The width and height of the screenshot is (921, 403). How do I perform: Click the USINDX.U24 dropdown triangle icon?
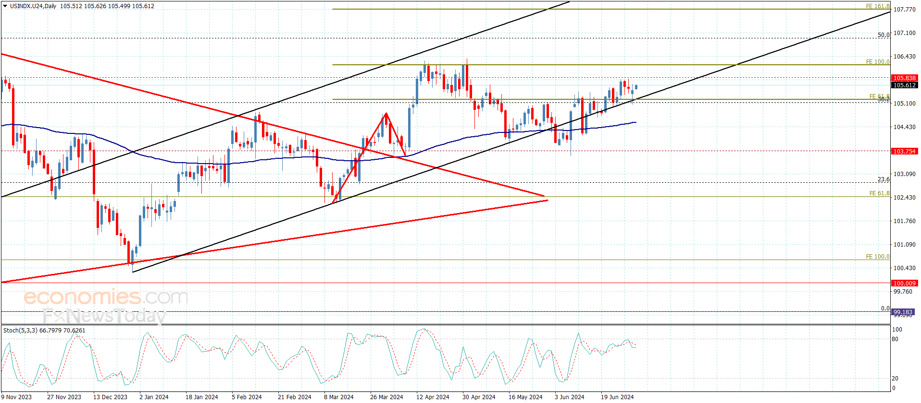click(x=5, y=6)
